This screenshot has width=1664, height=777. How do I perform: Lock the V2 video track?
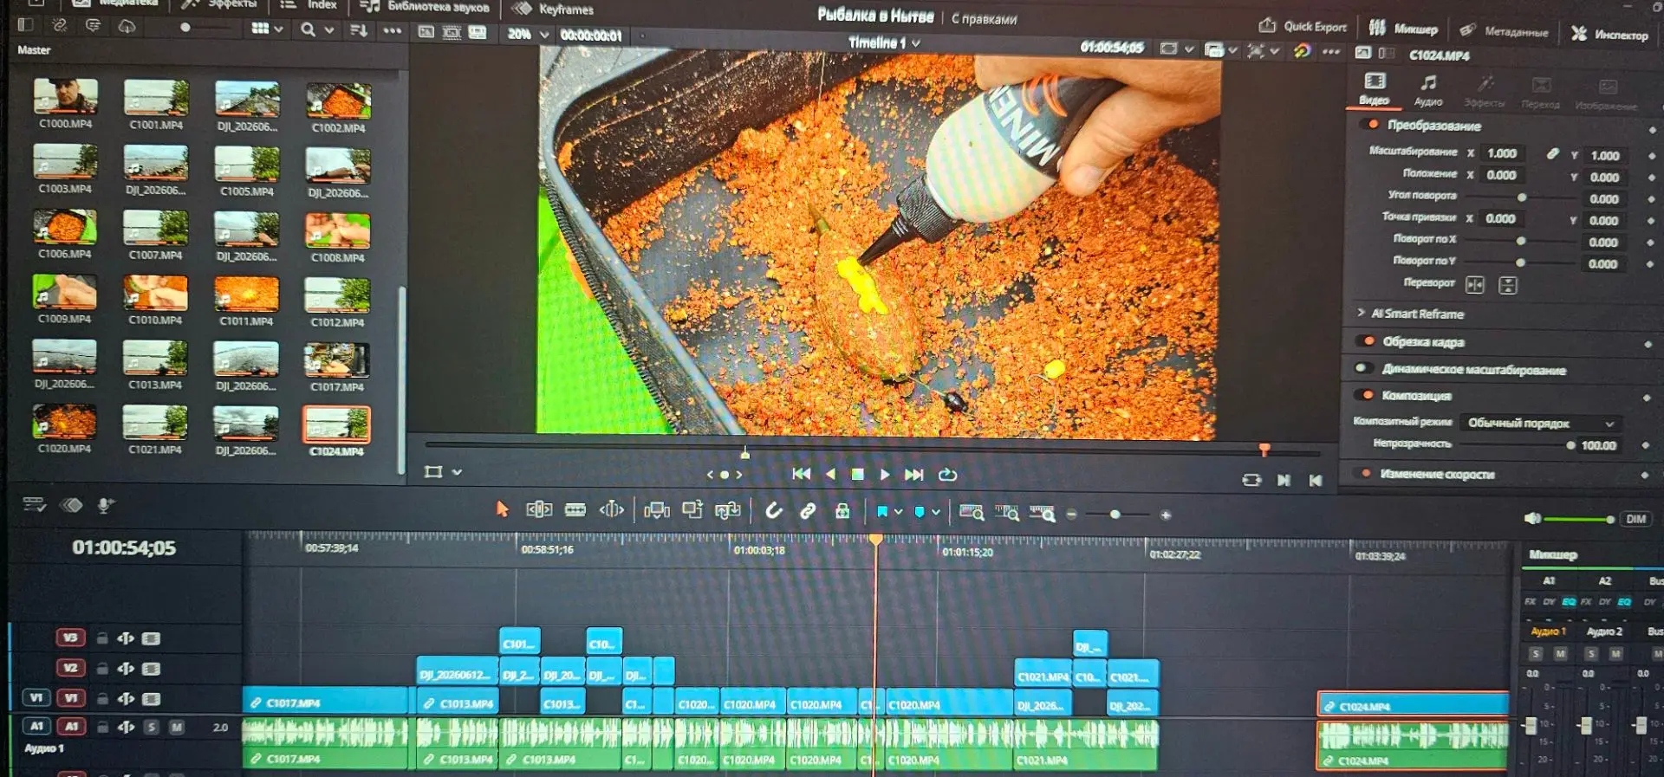pyautogui.click(x=102, y=669)
